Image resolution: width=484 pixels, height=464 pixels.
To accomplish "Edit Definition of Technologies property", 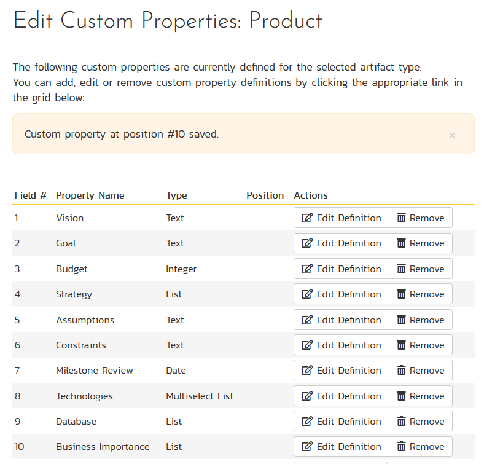I will (342, 396).
